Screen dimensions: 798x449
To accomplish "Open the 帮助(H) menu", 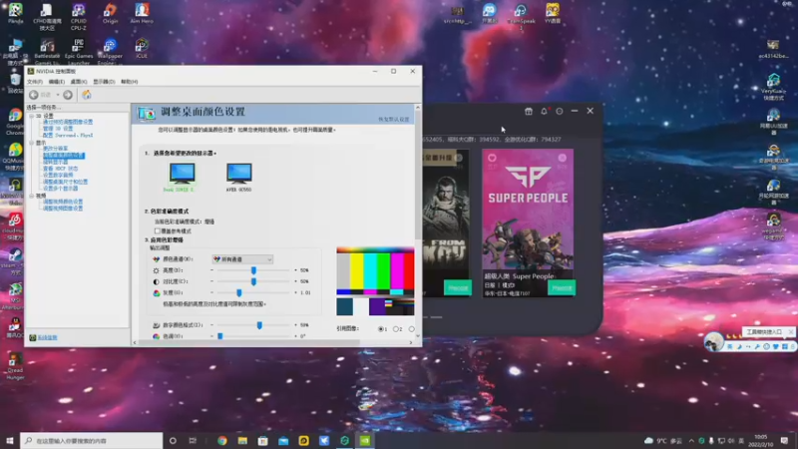I will click(130, 82).
